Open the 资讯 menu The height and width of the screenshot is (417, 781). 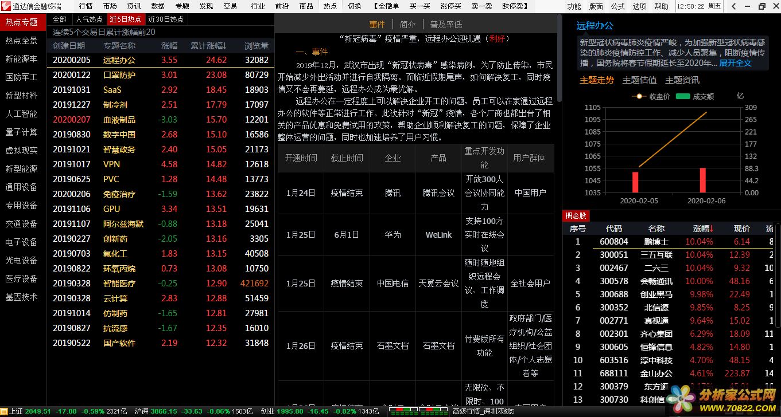[134, 6]
